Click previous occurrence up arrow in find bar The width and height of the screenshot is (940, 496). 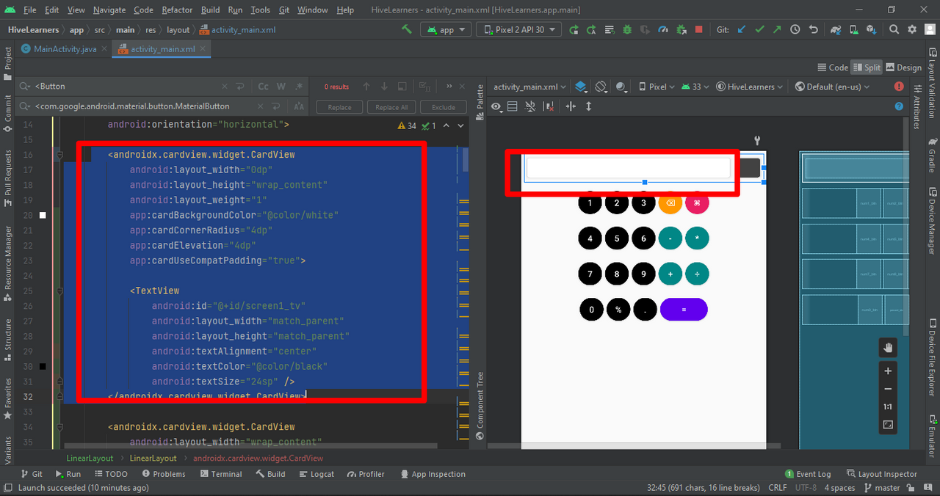point(366,87)
